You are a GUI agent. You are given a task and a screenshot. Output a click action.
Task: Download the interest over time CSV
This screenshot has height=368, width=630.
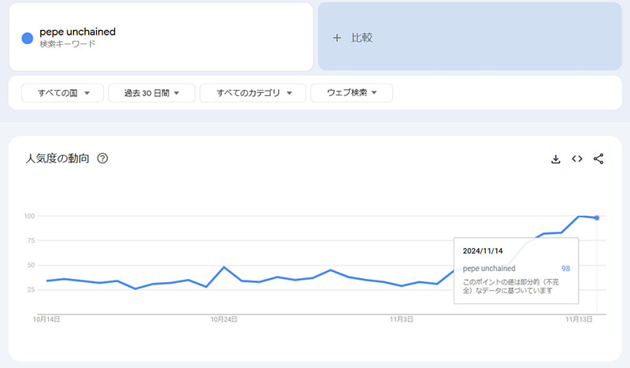click(x=556, y=159)
